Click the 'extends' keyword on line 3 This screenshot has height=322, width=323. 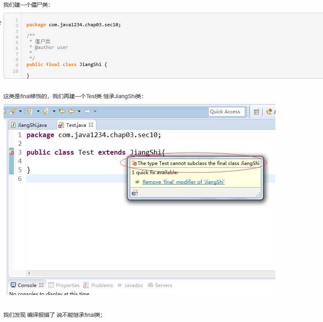click(112, 153)
